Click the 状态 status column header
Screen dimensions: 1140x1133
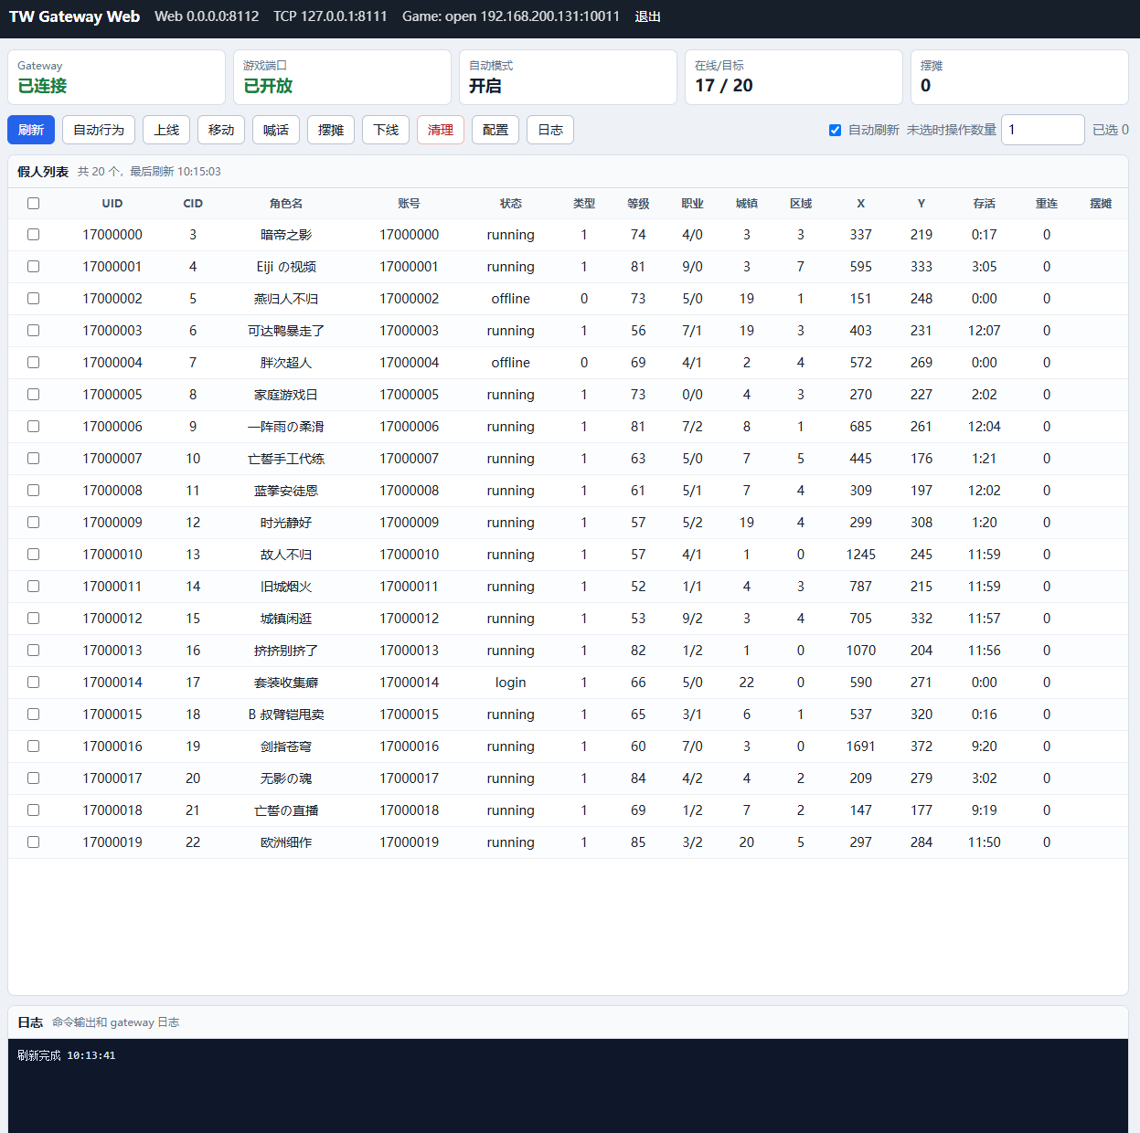511,204
